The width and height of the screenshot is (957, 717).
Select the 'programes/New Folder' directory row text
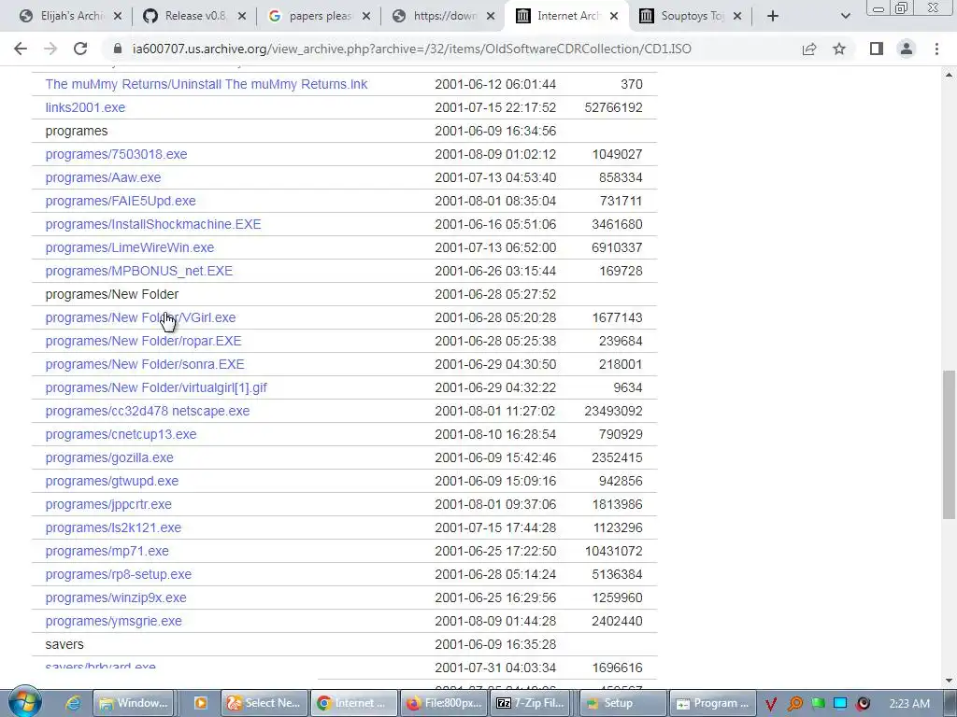coord(112,294)
